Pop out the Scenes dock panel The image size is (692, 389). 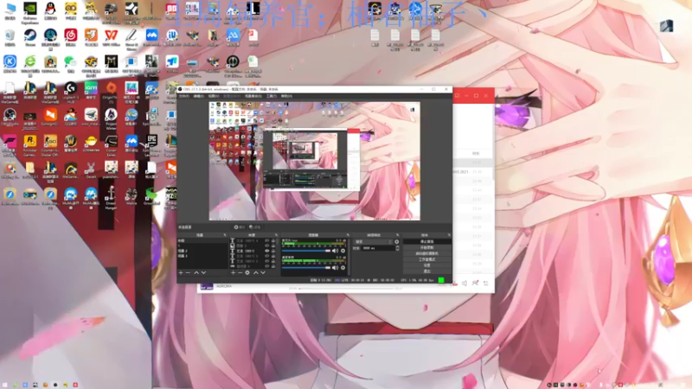(225, 235)
